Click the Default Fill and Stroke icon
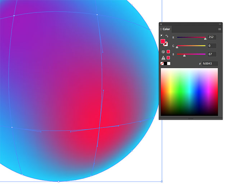 (x=162, y=36)
